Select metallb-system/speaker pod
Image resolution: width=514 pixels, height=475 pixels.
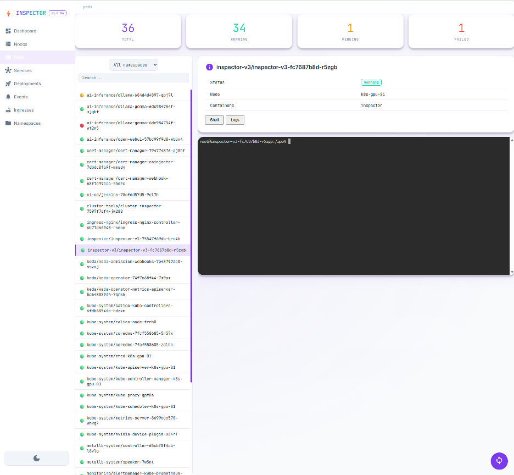coord(133,462)
